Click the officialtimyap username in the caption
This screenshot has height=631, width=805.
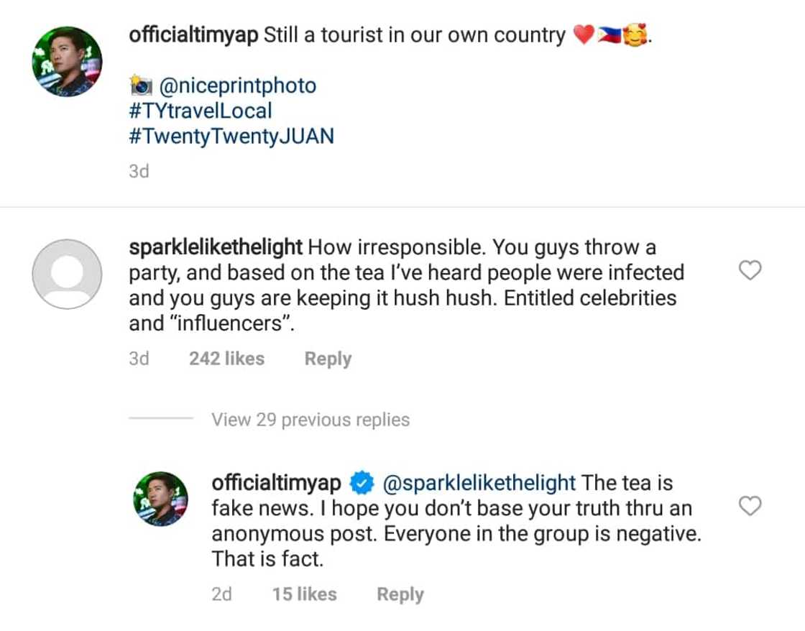193,36
